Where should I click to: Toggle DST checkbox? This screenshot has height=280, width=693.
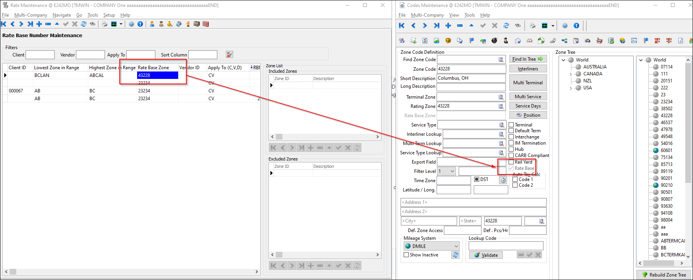[x=477, y=179]
